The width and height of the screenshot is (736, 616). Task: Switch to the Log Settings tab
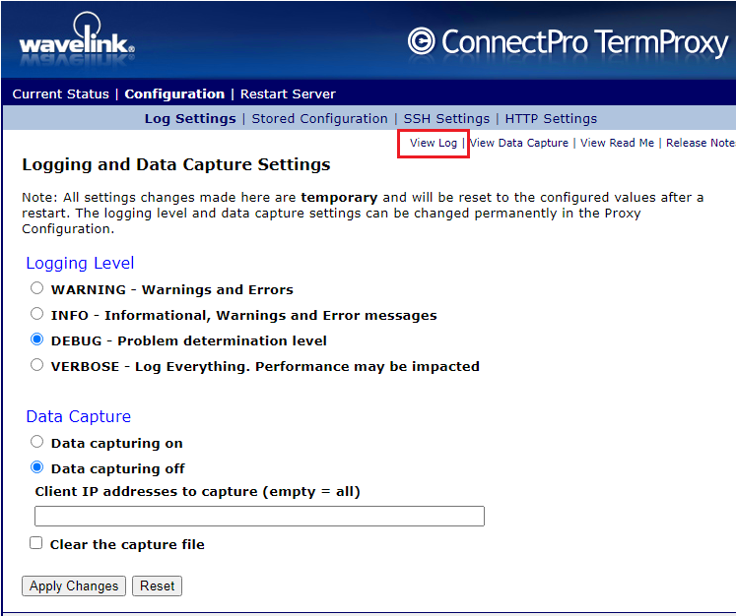pos(190,119)
